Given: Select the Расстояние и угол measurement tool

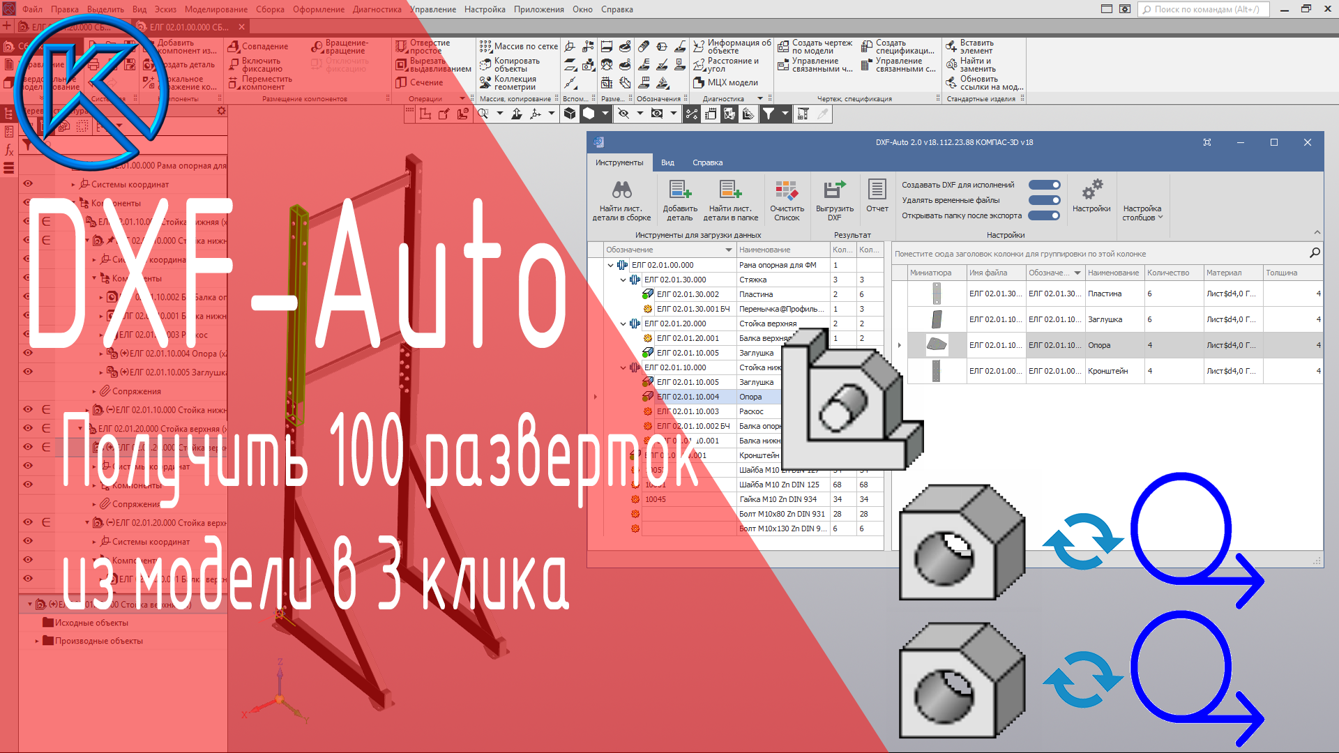Looking at the screenshot, I should pyautogui.click(x=726, y=65).
